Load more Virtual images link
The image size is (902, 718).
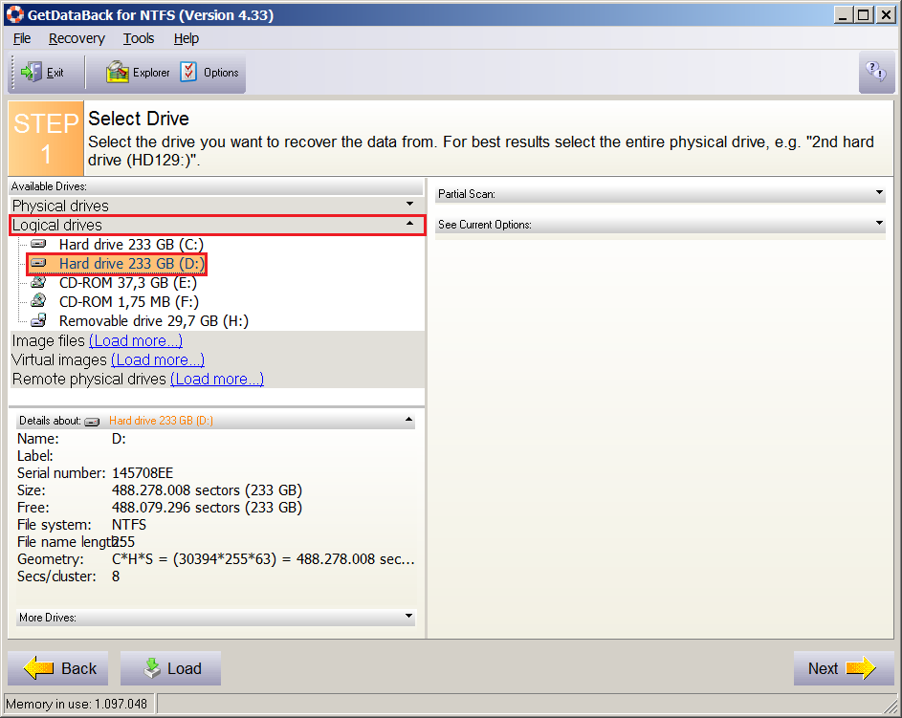pos(158,359)
